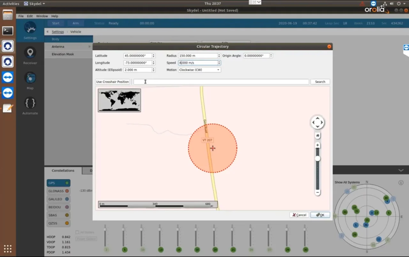Close the Circular Trajectory dialog

pos(329,47)
